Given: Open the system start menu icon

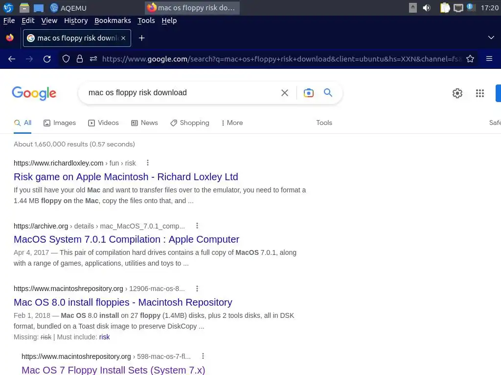Looking at the screenshot, I should [8, 8].
